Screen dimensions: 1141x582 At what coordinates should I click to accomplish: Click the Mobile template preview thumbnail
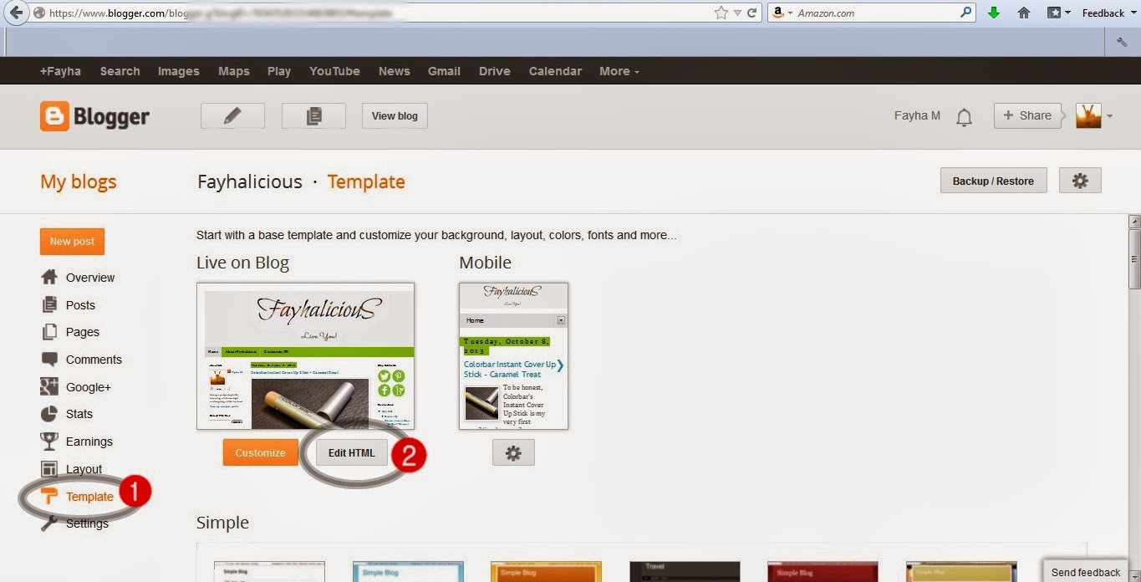(513, 356)
